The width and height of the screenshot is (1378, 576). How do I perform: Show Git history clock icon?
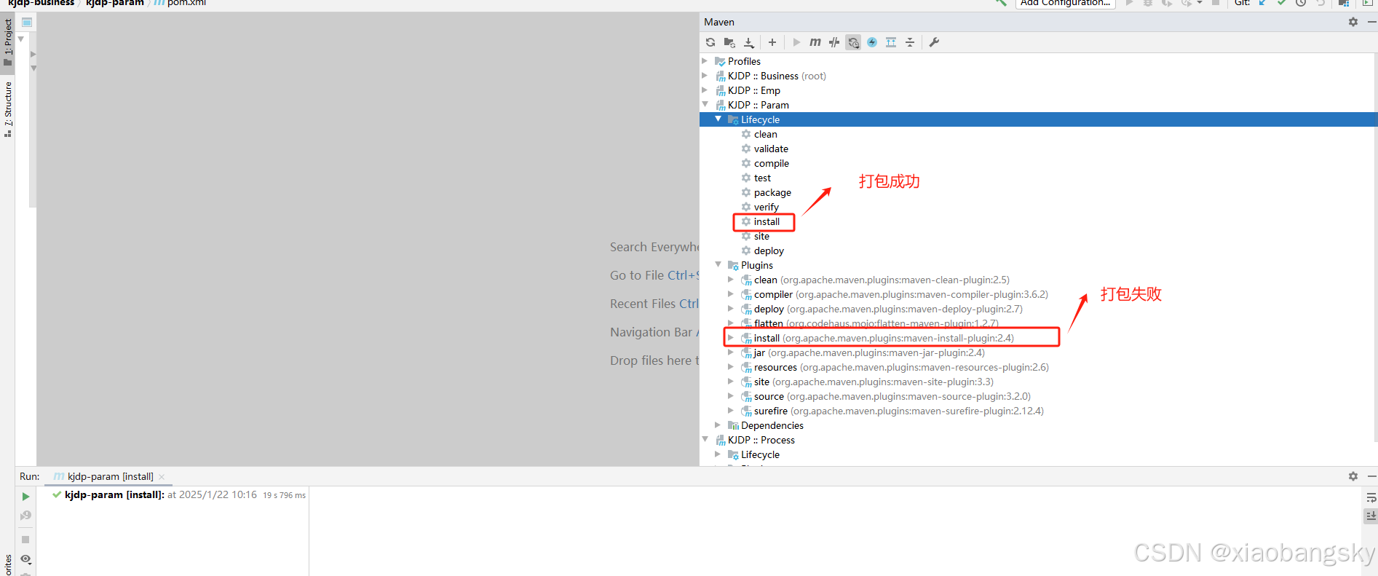1301,3
